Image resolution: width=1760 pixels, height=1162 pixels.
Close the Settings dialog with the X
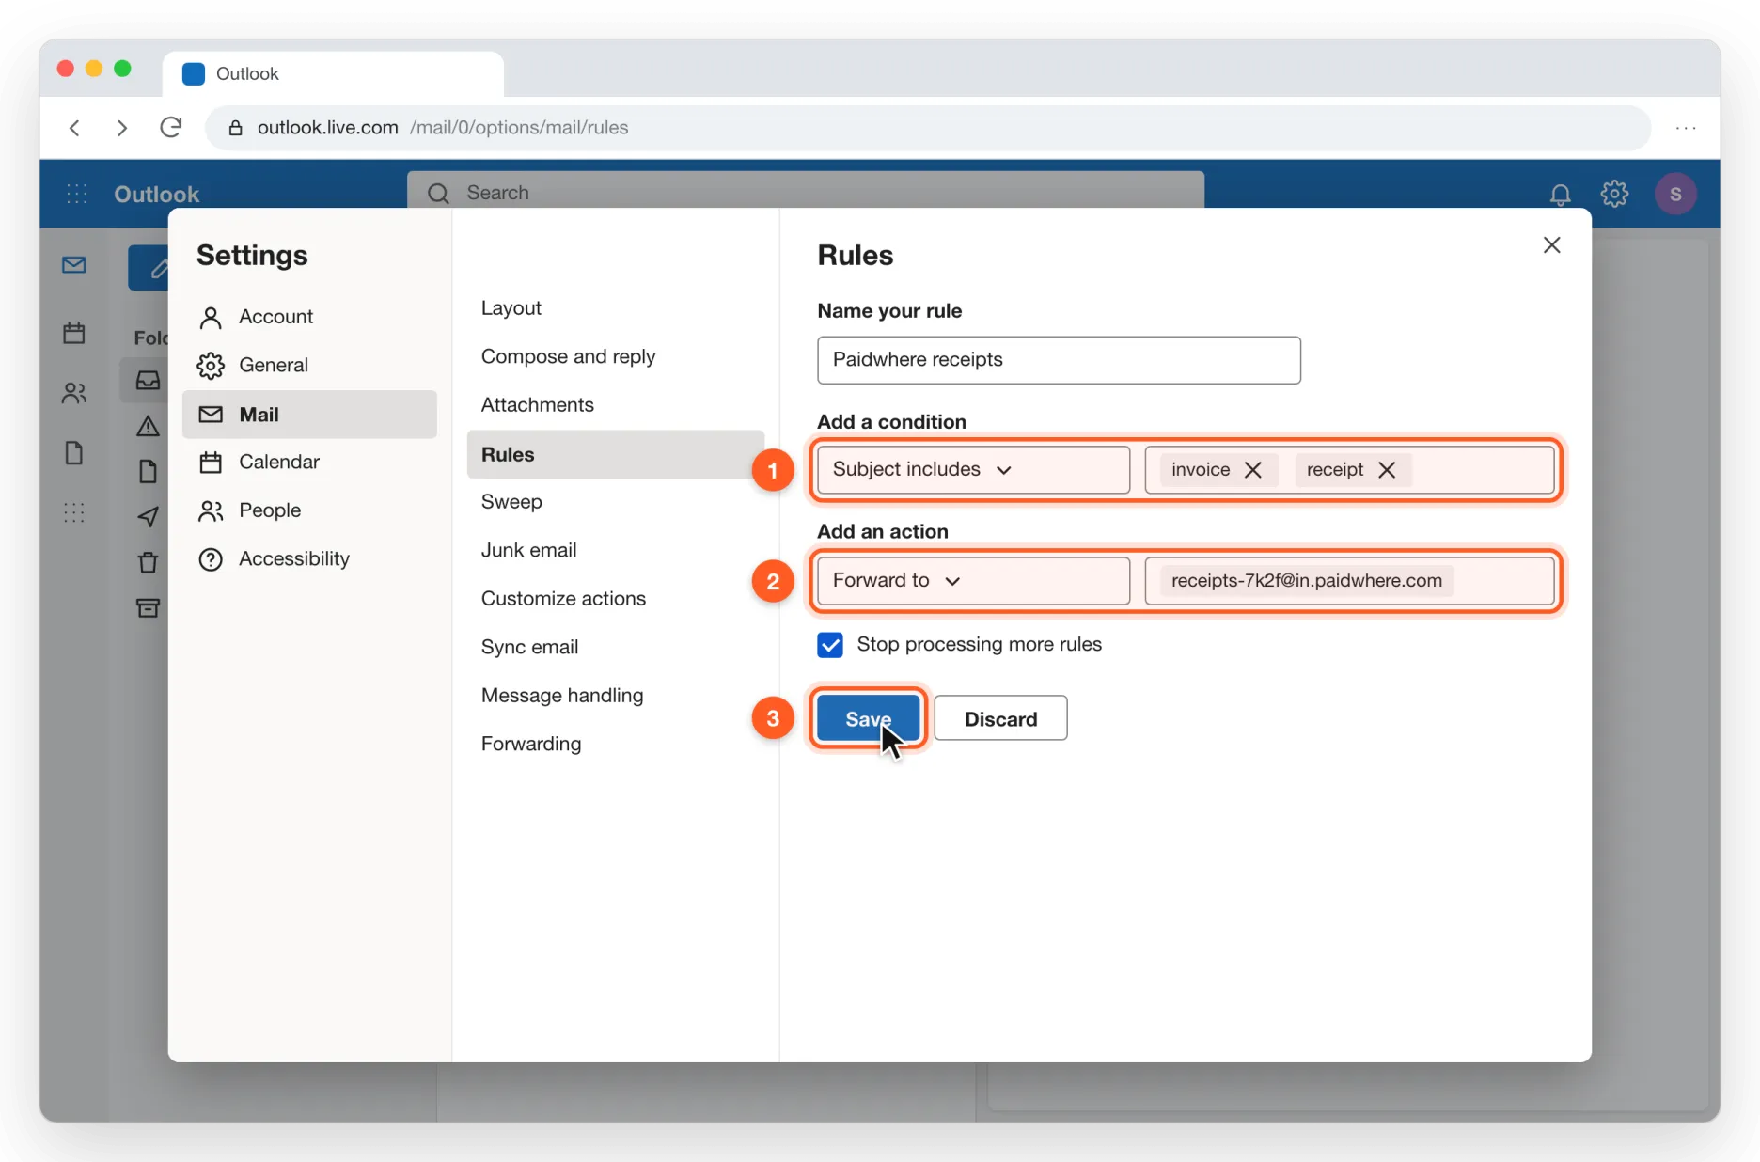point(1551,245)
